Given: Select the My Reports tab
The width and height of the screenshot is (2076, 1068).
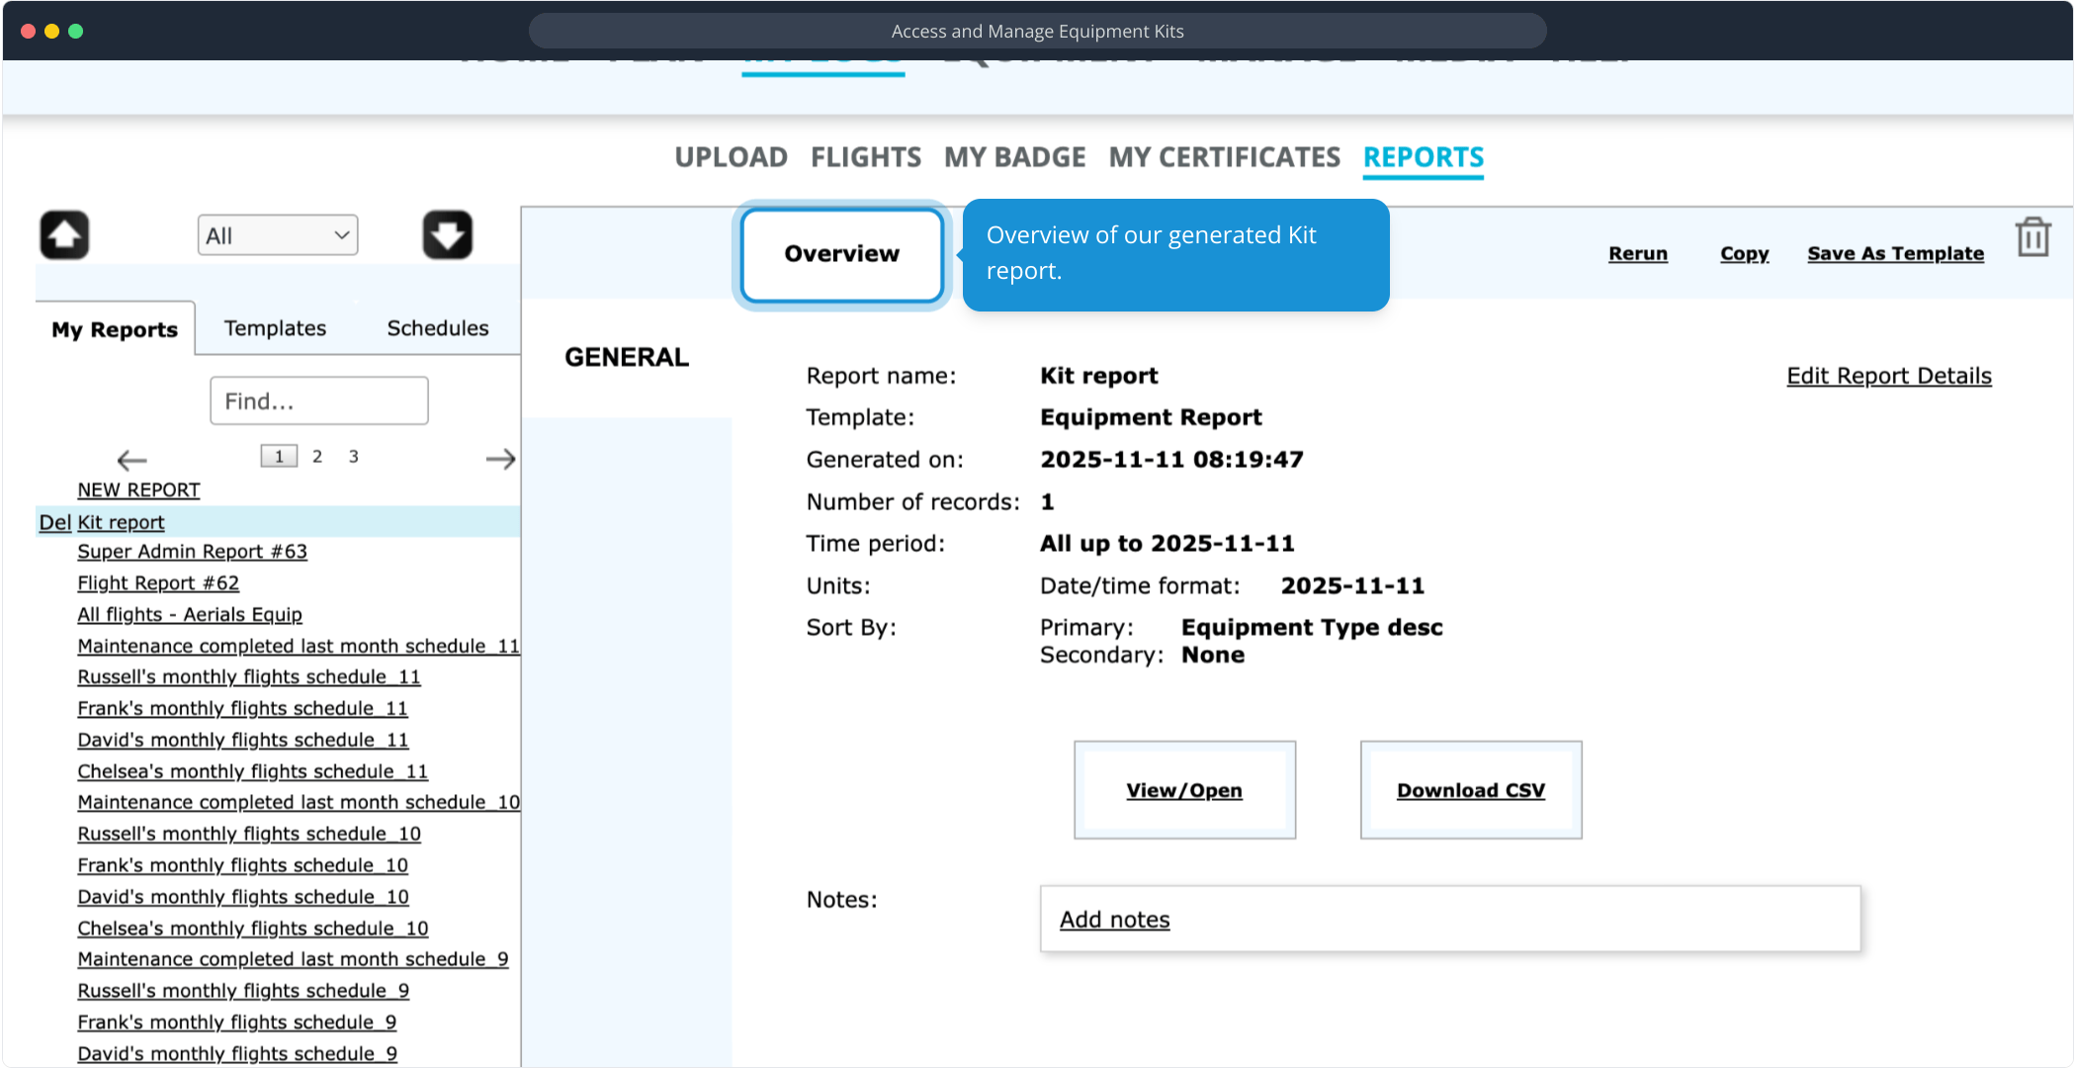Looking at the screenshot, I should point(115,329).
